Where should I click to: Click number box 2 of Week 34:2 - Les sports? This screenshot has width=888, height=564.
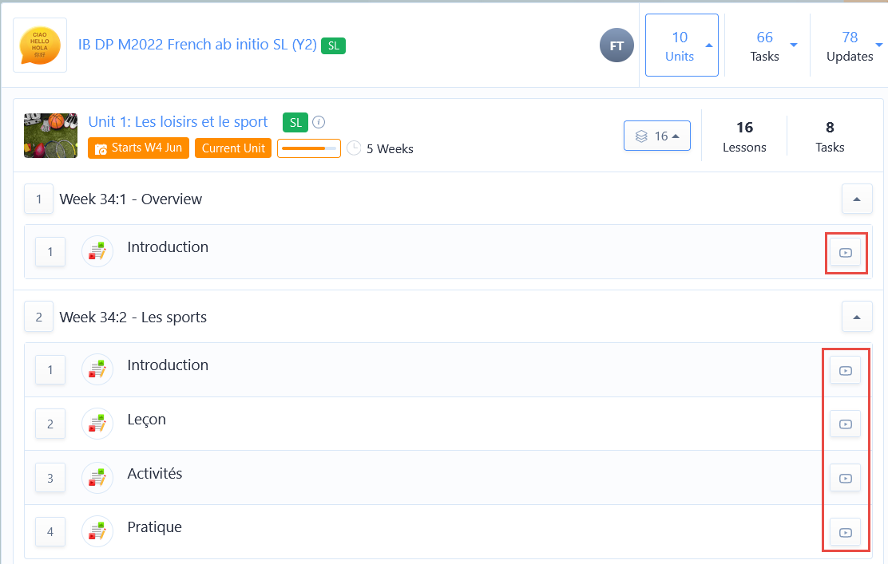coord(38,317)
